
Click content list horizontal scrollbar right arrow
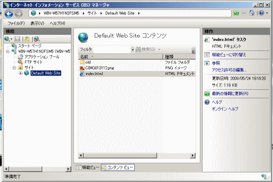[193, 155]
